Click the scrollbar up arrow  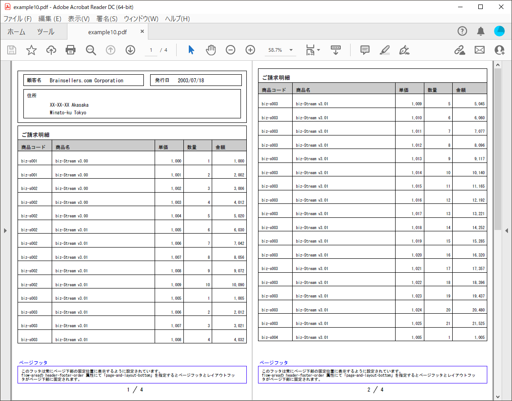[x=498, y=65]
